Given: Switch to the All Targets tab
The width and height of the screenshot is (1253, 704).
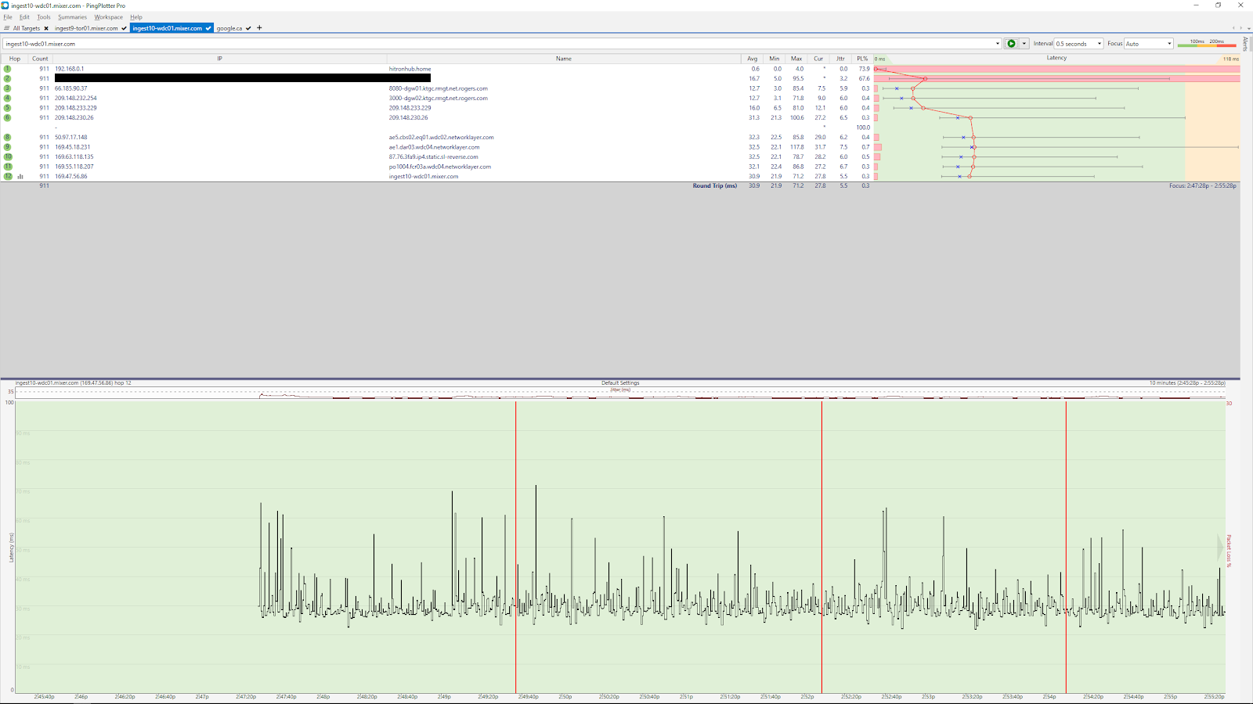Looking at the screenshot, I should [x=26, y=28].
